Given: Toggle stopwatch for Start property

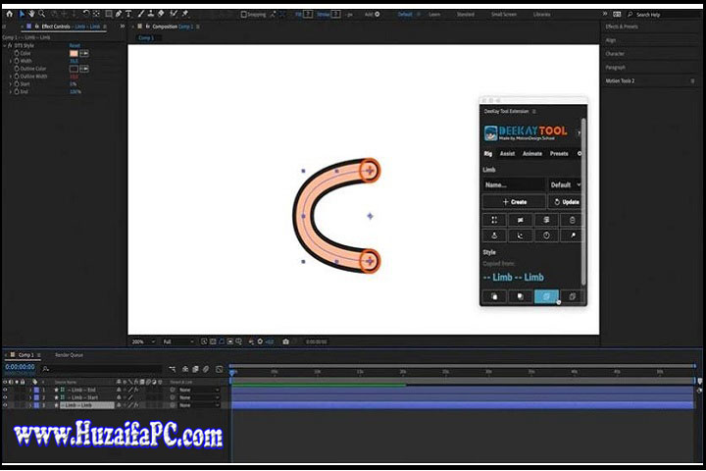Looking at the screenshot, I should tap(17, 83).
